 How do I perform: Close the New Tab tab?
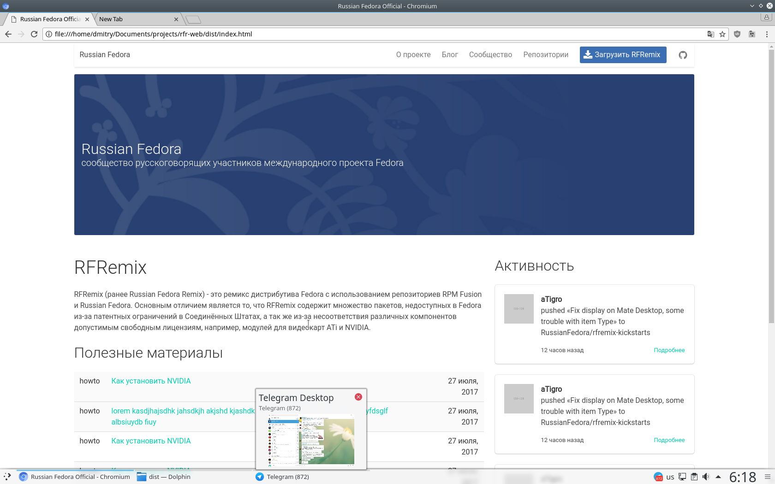176,19
